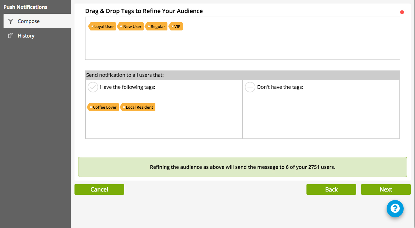Select the Regular tag

pos(156,27)
